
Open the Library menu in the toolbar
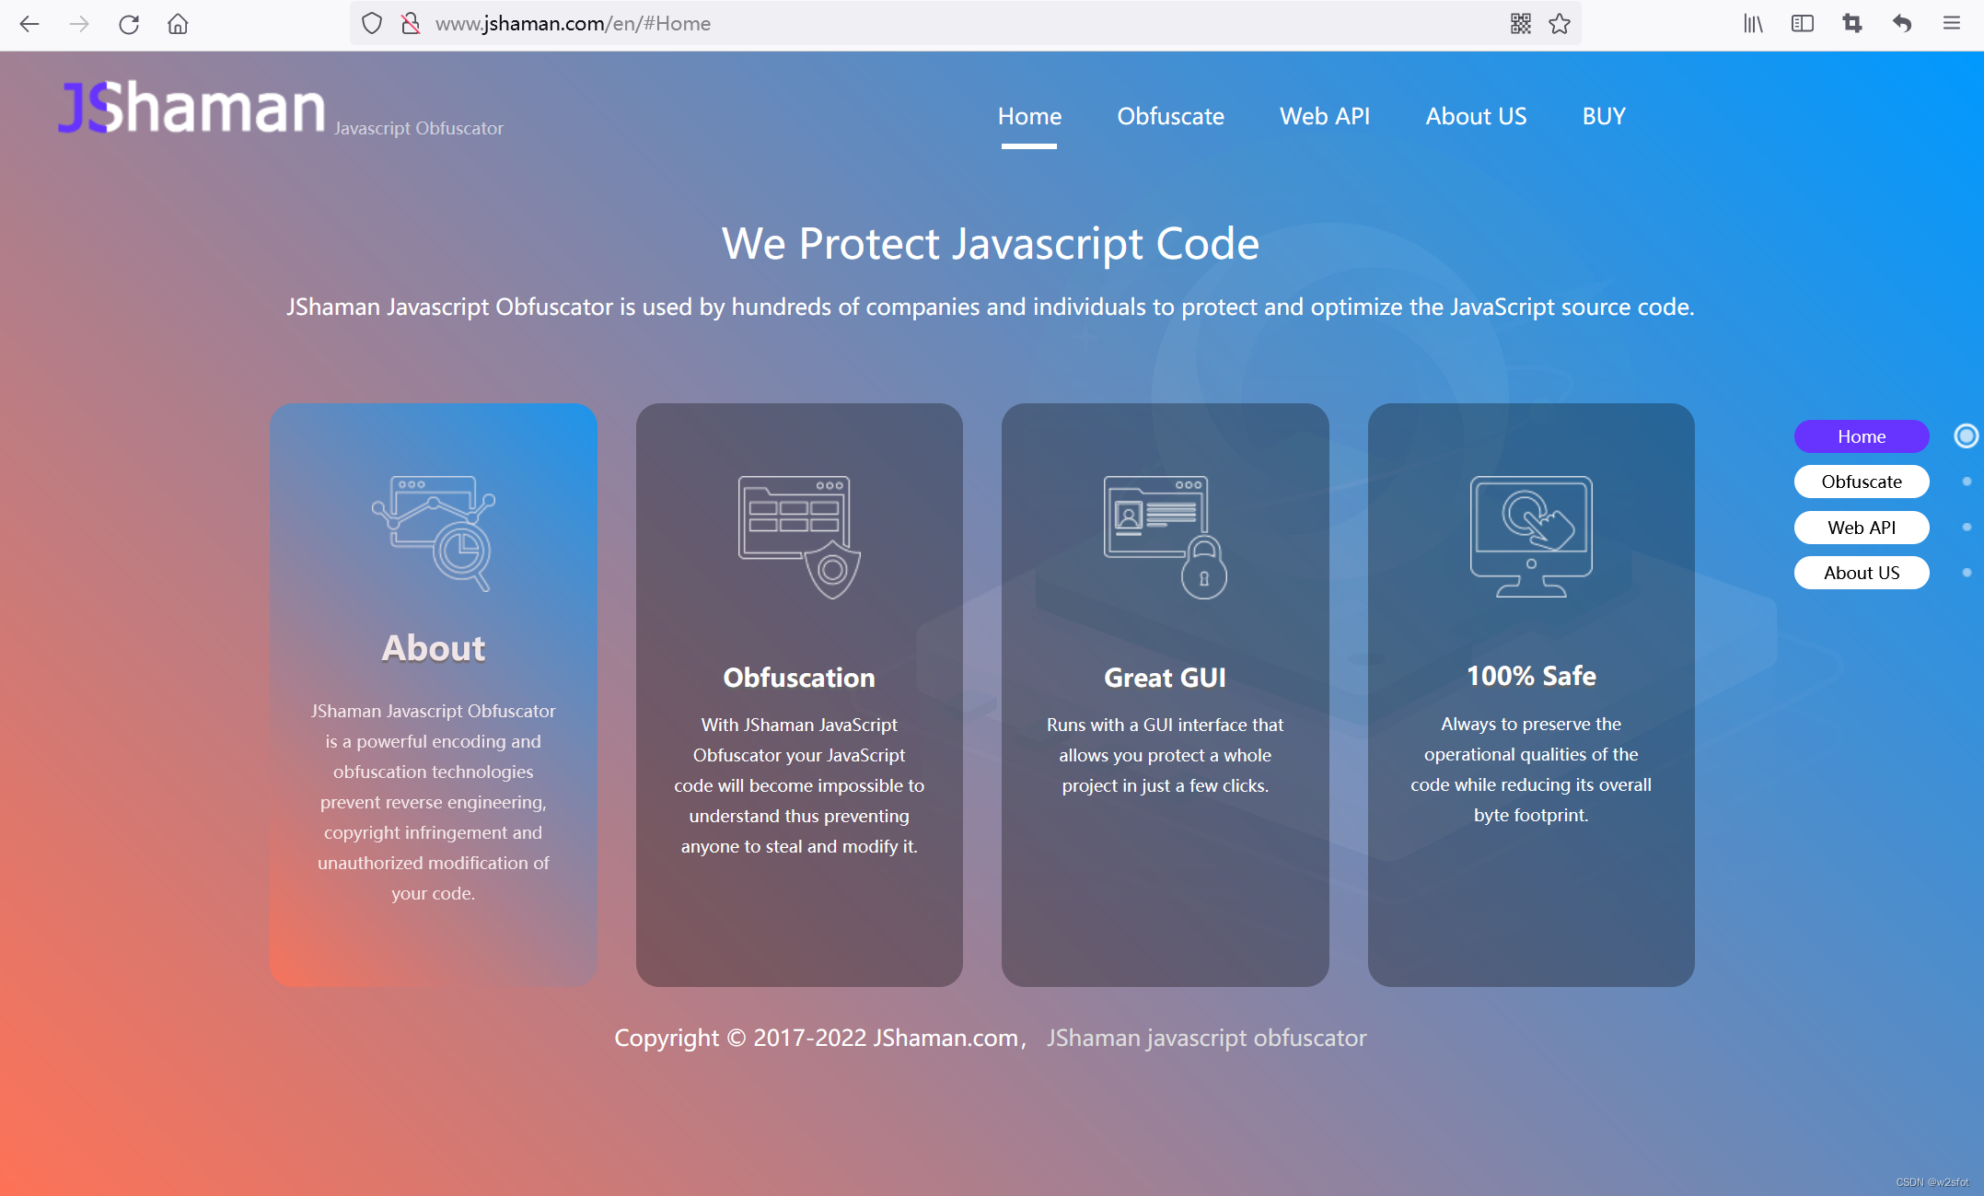1753,24
